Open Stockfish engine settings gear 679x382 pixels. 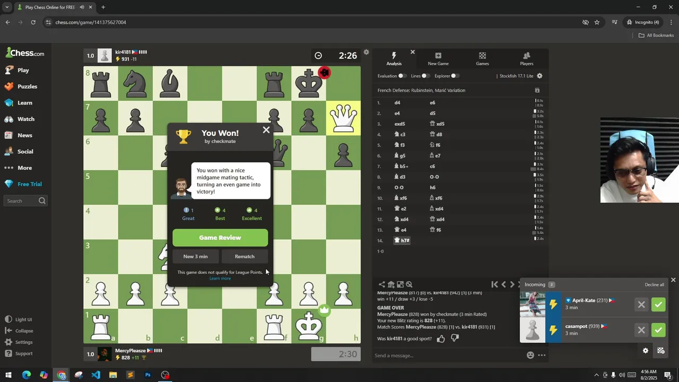pyautogui.click(x=539, y=76)
